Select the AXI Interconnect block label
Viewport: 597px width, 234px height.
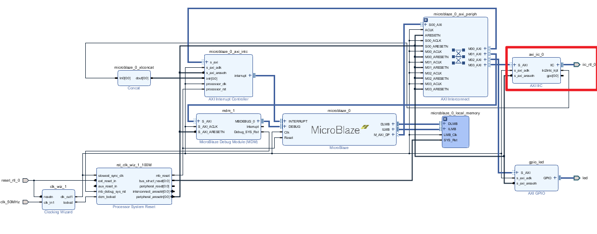click(455, 99)
